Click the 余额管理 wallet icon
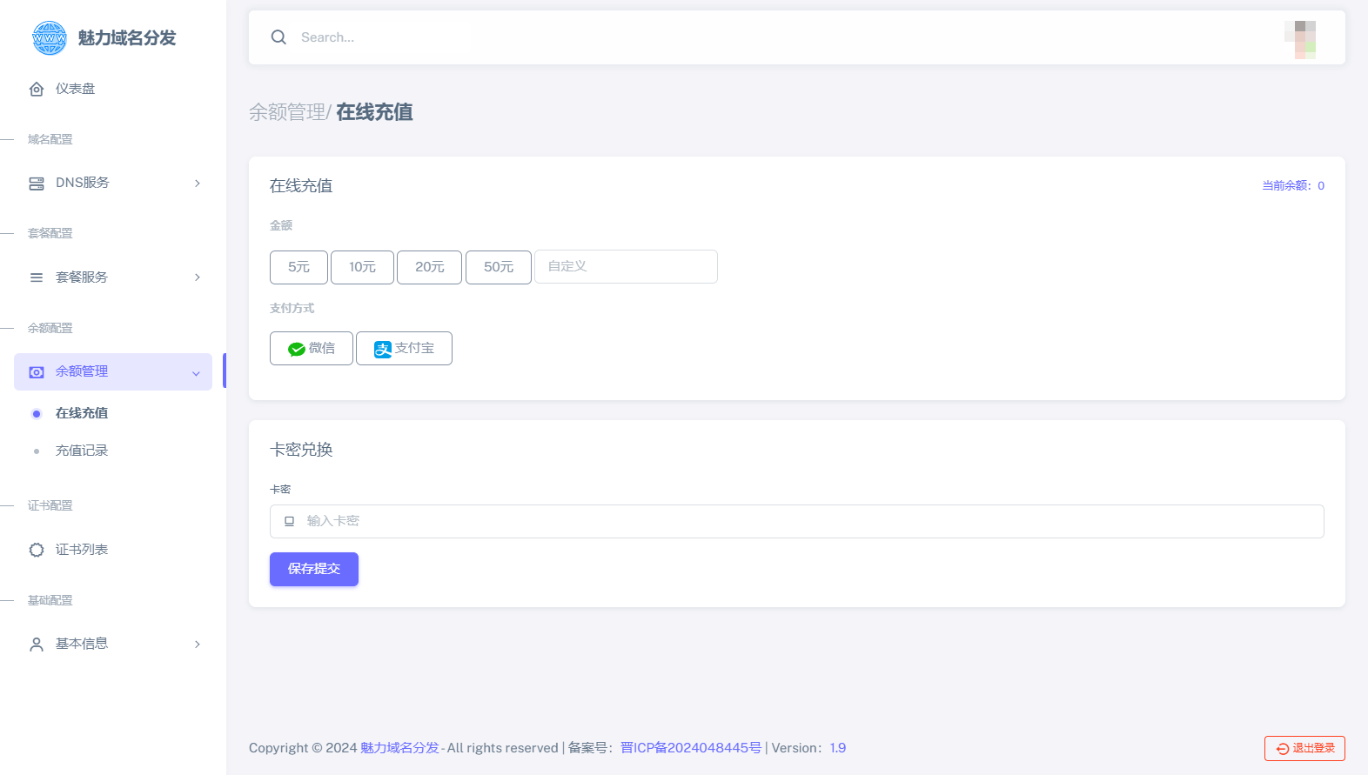 point(37,372)
